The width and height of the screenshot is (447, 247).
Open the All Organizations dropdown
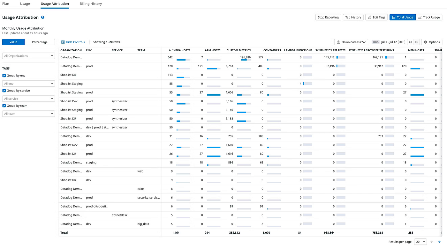point(28,56)
